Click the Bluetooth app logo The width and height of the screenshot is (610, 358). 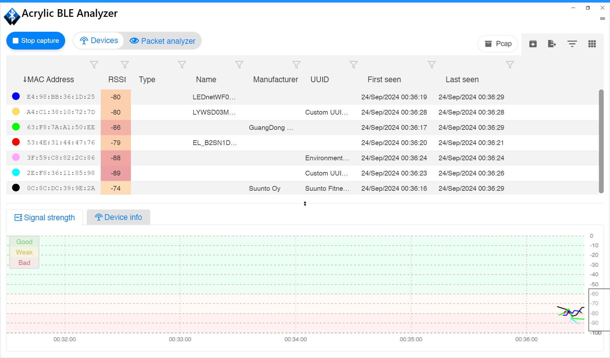point(12,16)
